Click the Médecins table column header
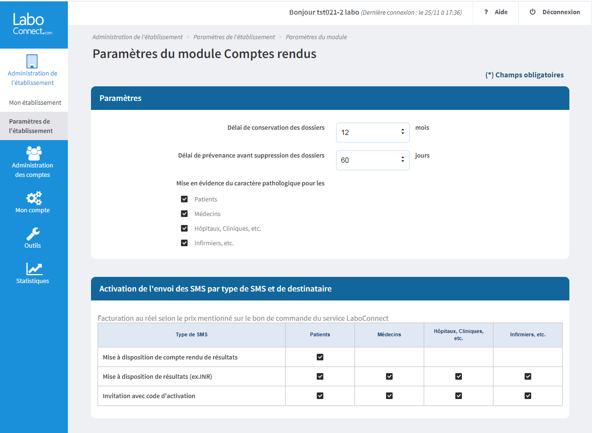Image resolution: width=592 pixels, height=433 pixels. 389,335
